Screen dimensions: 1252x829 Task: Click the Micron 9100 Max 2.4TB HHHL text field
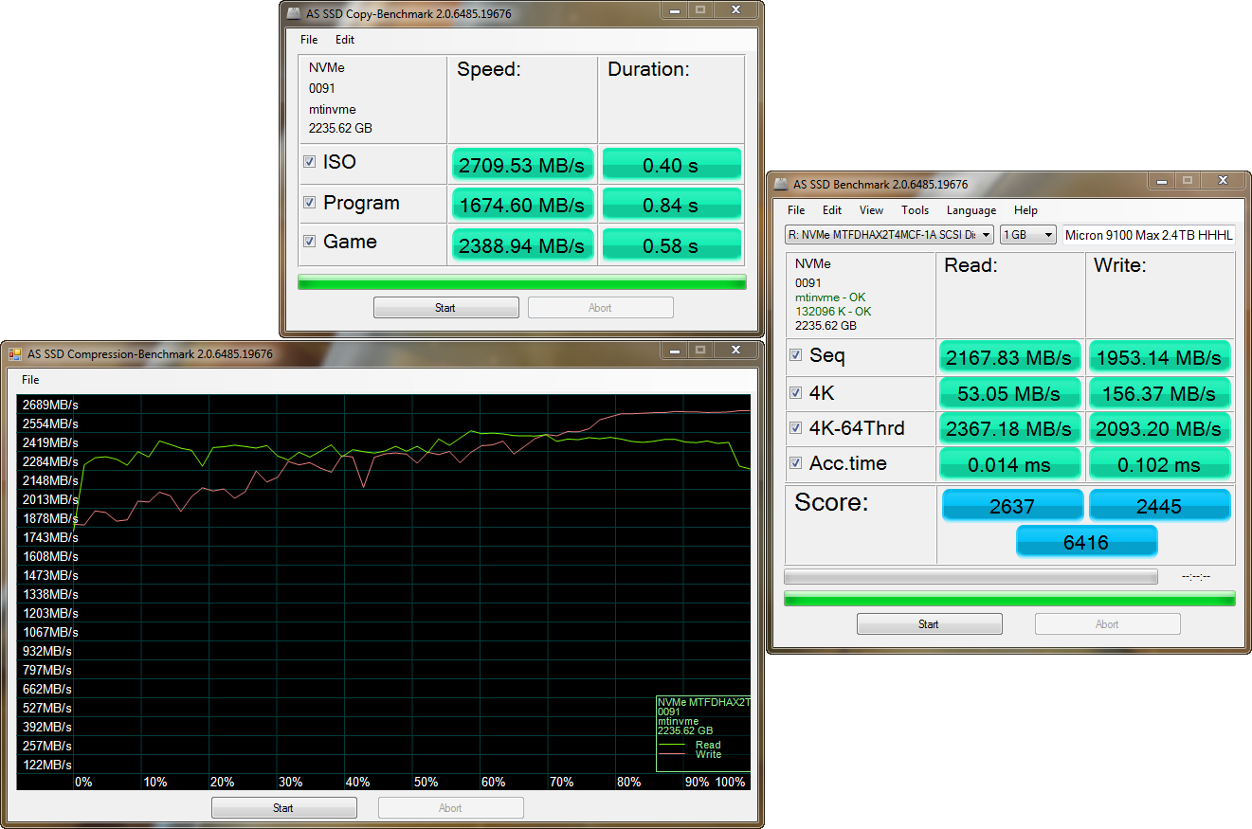[1149, 234]
